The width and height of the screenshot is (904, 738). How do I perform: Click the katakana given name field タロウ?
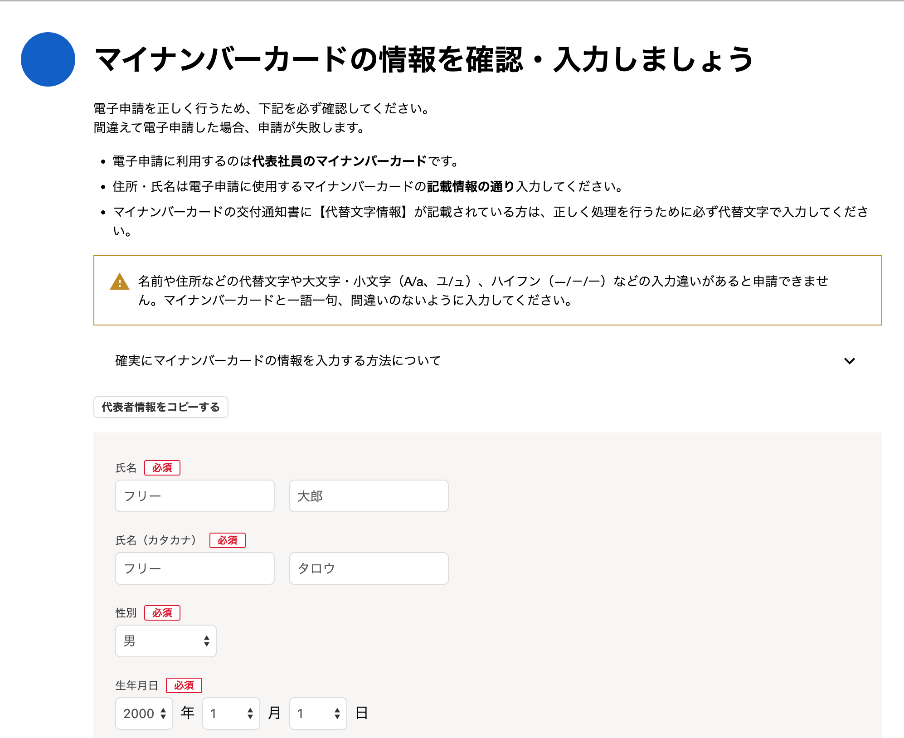[x=369, y=568]
